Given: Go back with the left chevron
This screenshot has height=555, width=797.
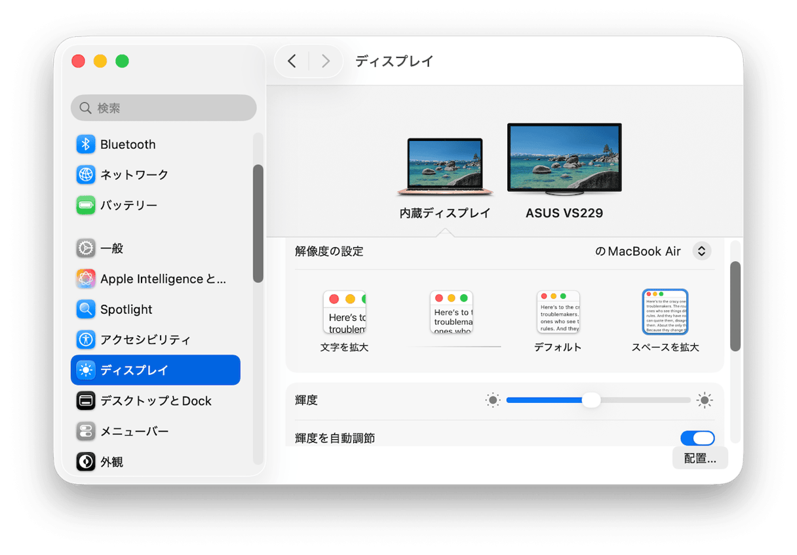Looking at the screenshot, I should pyautogui.click(x=292, y=61).
